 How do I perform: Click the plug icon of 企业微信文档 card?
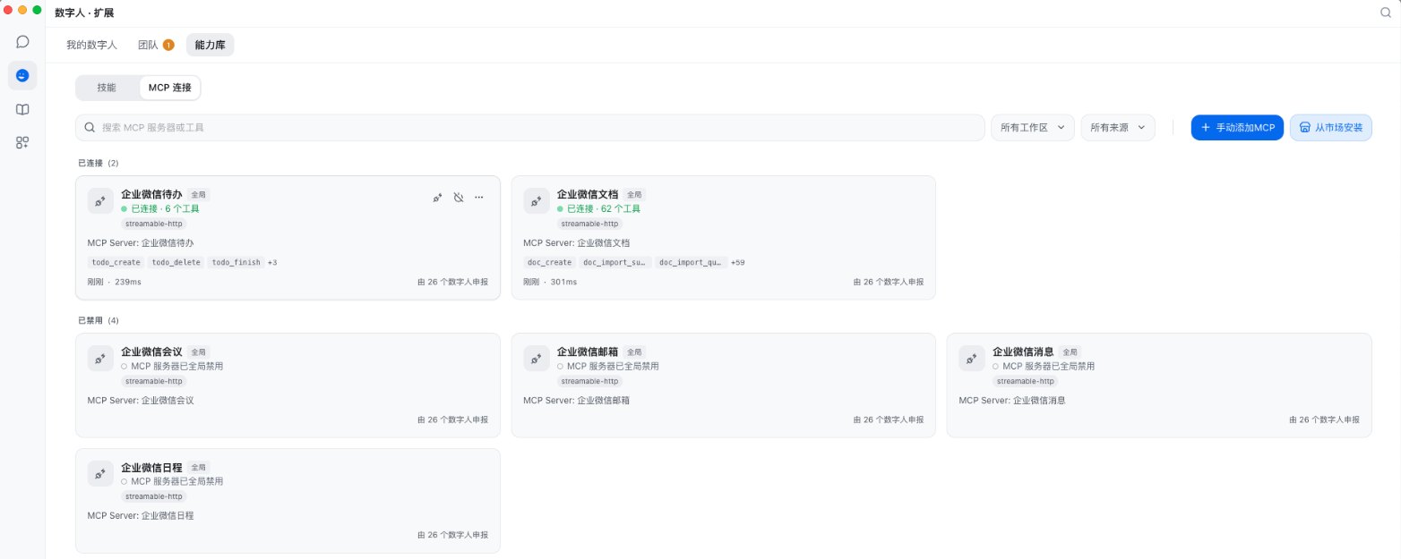point(536,201)
